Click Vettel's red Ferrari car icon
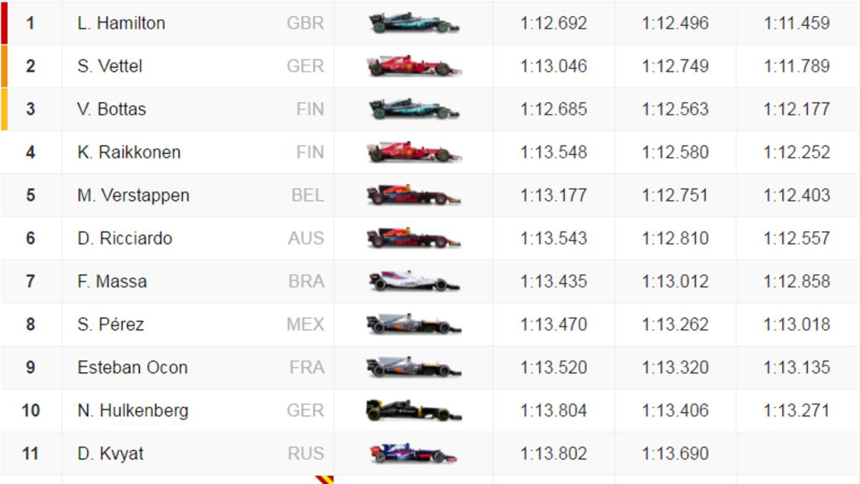Viewport: 860px width, 484px height. (414, 66)
